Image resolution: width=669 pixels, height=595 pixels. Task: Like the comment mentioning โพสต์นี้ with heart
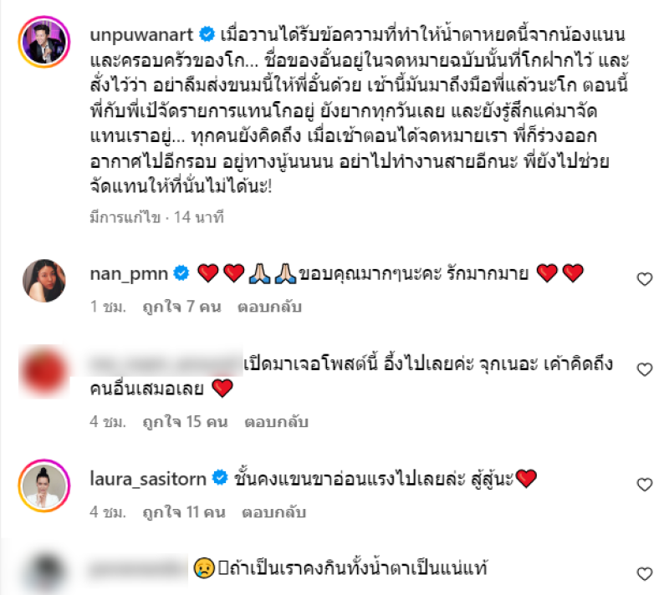tap(644, 369)
